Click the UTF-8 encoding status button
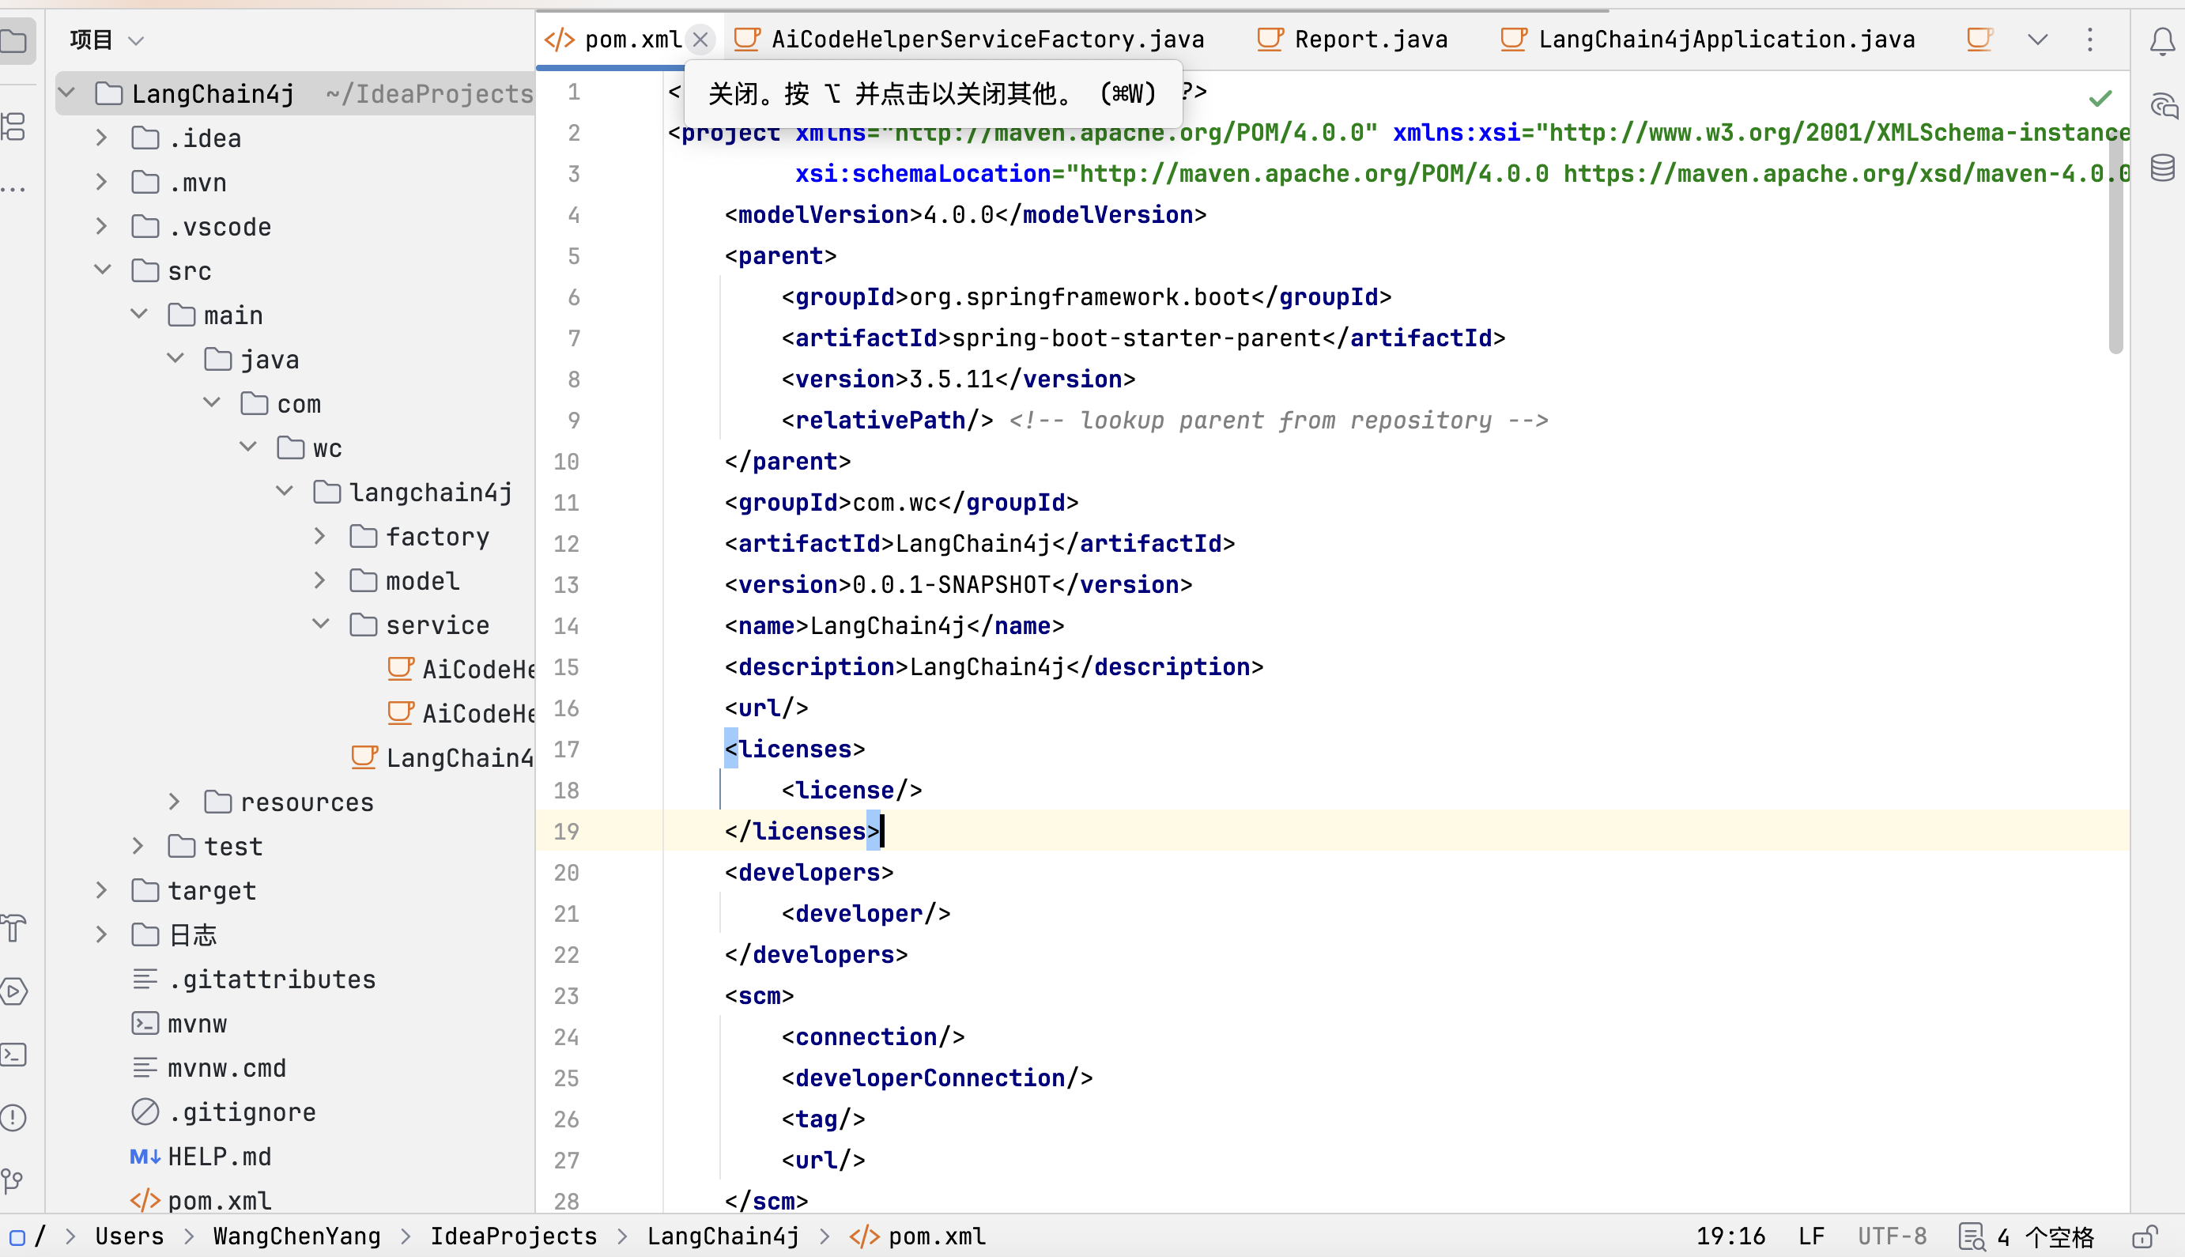Viewport: 2185px width, 1257px height. coord(1892,1236)
